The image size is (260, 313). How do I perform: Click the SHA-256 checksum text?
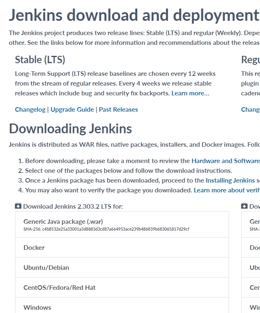[106, 229]
